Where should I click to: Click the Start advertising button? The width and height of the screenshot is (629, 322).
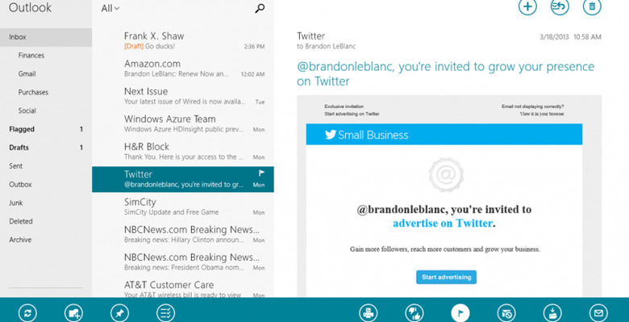point(446,277)
